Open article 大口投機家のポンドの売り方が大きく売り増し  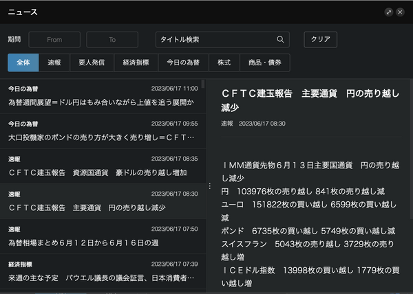tap(103, 131)
